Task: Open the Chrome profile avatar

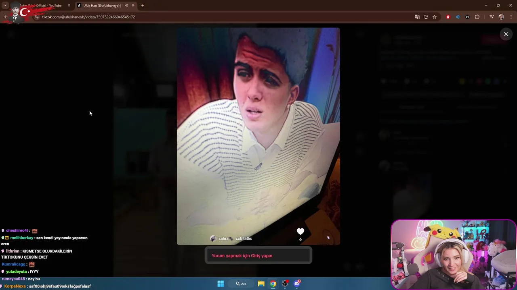Action: tap(501, 17)
